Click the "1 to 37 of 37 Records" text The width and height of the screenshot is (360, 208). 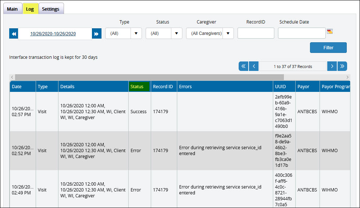[x=293, y=67]
